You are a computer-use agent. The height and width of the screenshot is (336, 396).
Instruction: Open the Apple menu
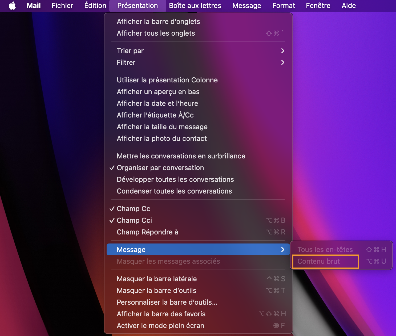pos(12,6)
